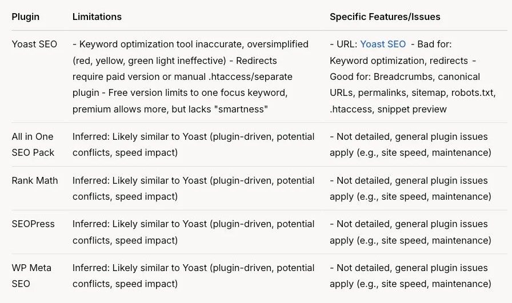Select the Yoast SEO plugin name cell
512x303 pixels.
pyautogui.click(x=34, y=44)
